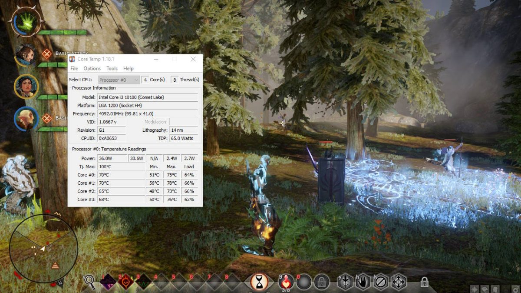Select ability in hotbar slot 2 (flaming skull)
This screenshot has width=521, height=293.
125,282
